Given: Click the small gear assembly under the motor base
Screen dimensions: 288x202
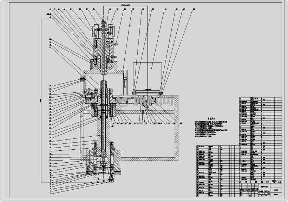Looking at the screenshot, I should pyautogui.click(x=147, y=104).
